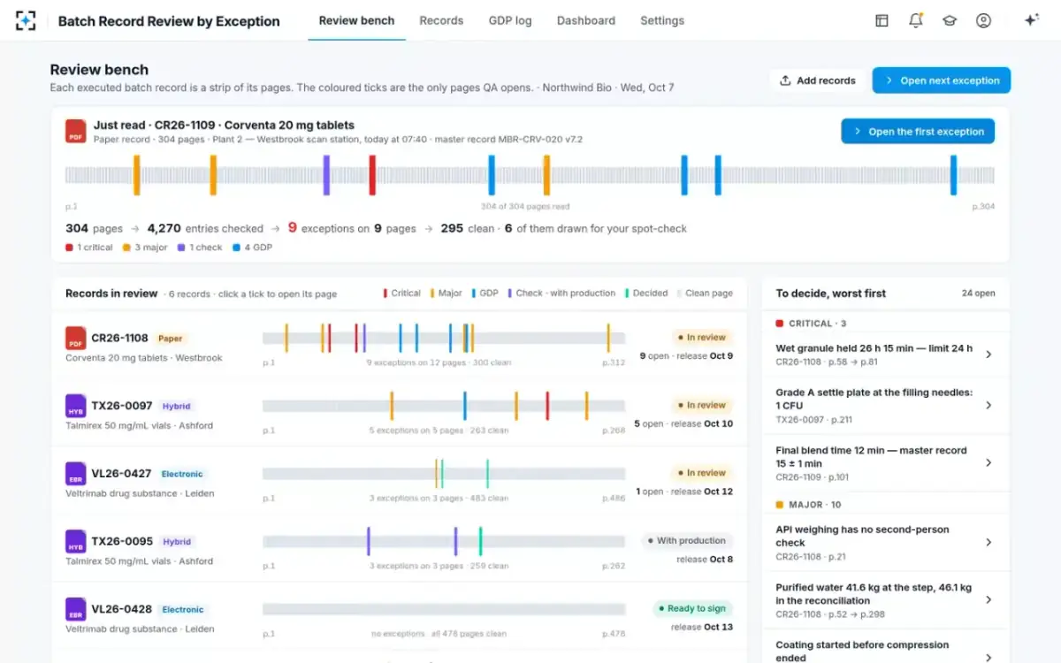Open the sparkle AI assistant icon
The width and height of the screenshot is (1061, 663).
coord(1031,20)
